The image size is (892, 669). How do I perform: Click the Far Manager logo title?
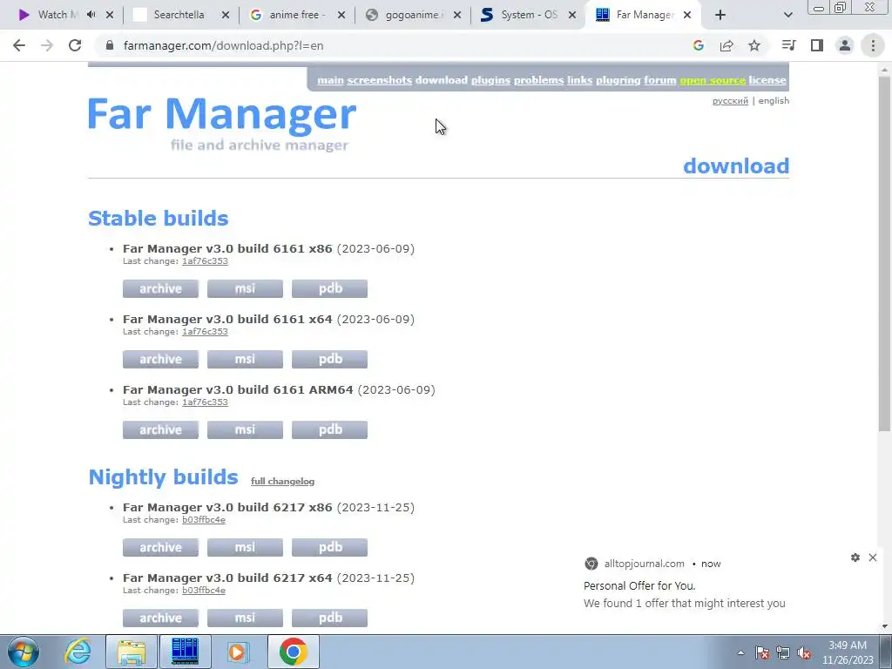click(x=222, y=115)
